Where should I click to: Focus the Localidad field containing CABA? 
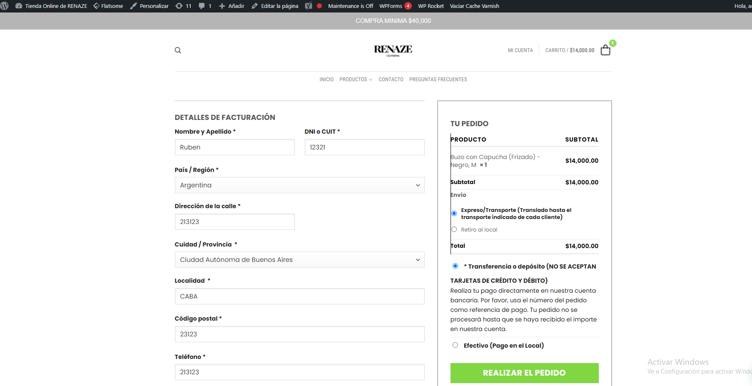299,296
